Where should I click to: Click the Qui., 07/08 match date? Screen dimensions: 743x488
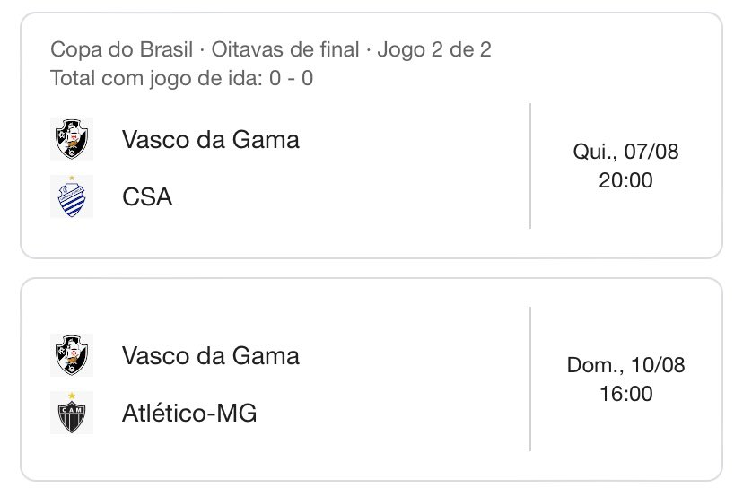[625, 152]
